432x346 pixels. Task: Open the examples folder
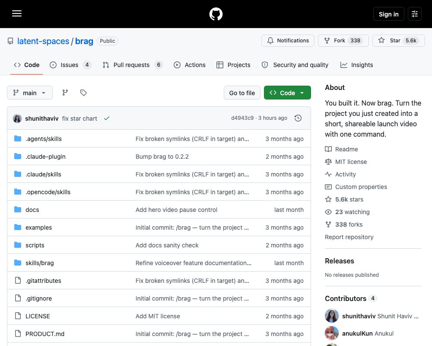point(38,227)
